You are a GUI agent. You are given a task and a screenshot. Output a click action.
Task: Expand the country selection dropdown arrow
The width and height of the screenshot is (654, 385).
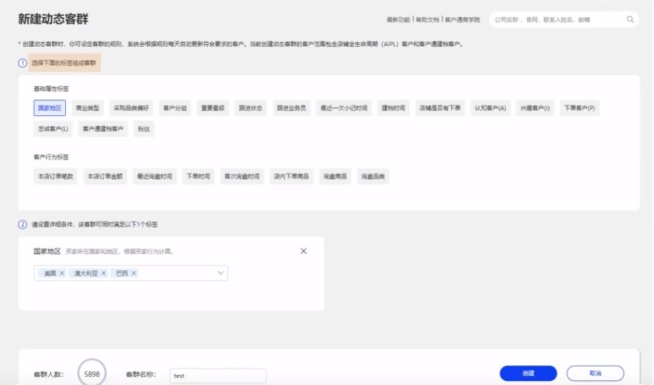tap(220, 273)
